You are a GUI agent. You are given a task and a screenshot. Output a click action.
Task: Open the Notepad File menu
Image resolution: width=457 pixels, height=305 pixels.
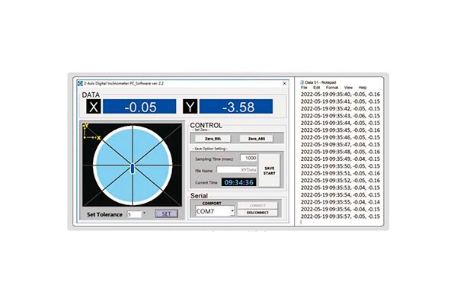coord(304,88)
